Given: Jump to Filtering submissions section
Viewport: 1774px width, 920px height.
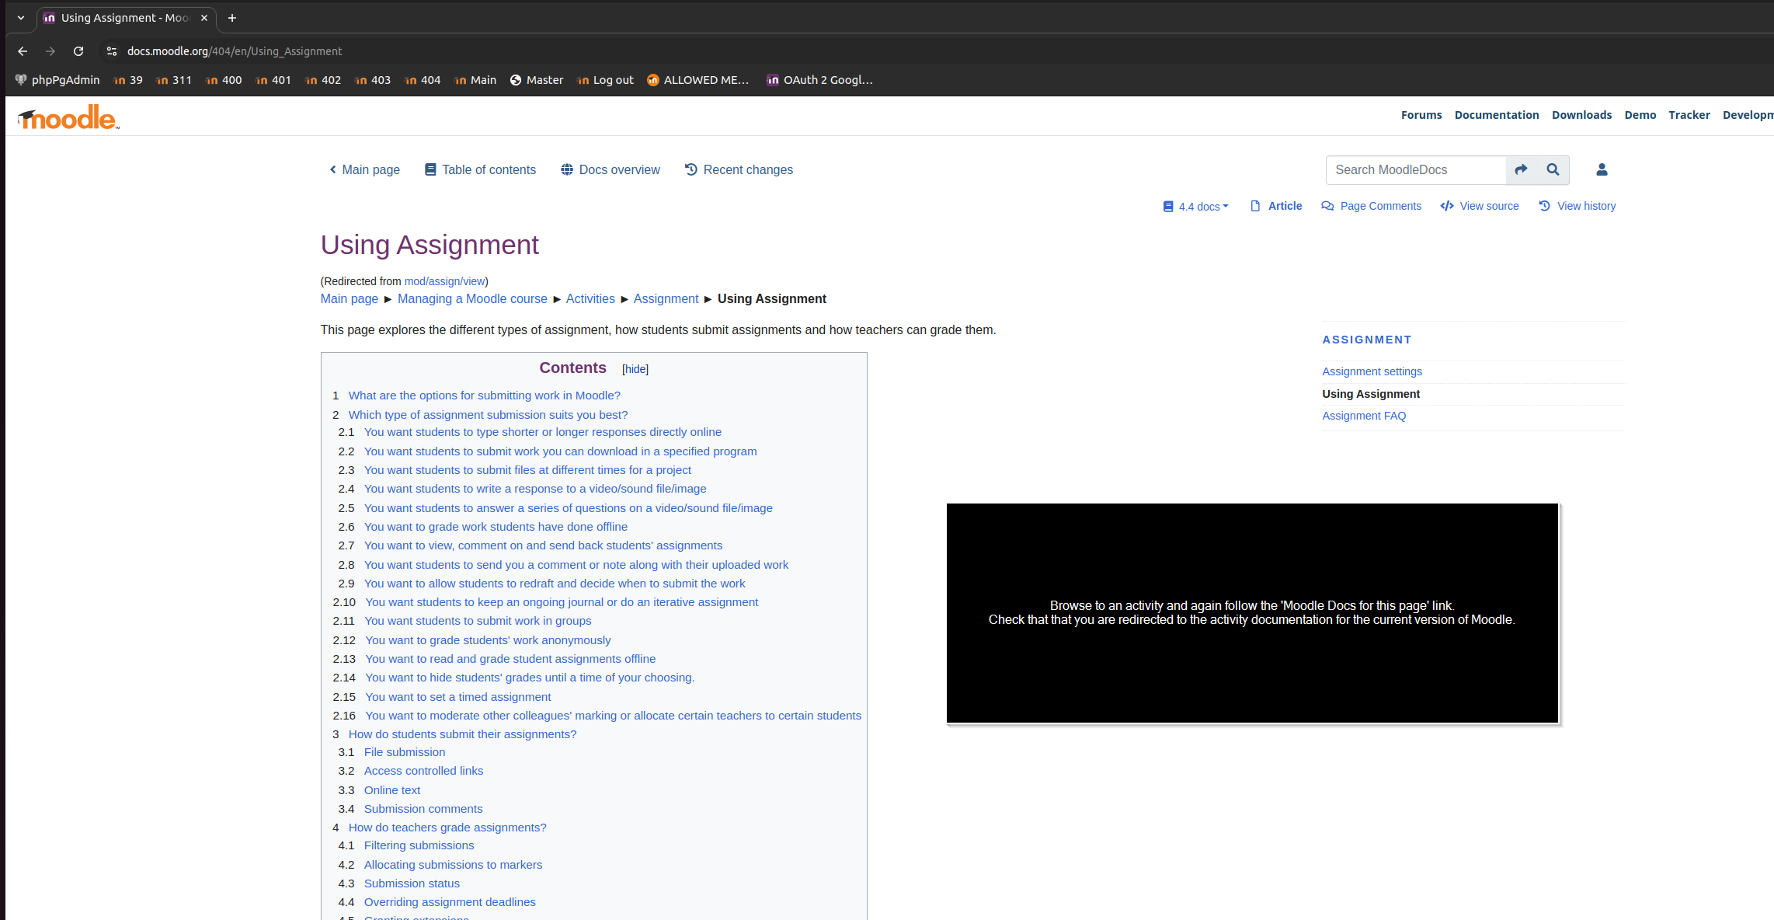Looking at the screenshot, I should (419, 845).
